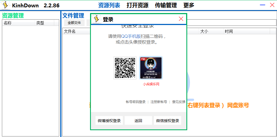Switch to 打开资源 menu

pyautogui.click(x=138, y=5)
